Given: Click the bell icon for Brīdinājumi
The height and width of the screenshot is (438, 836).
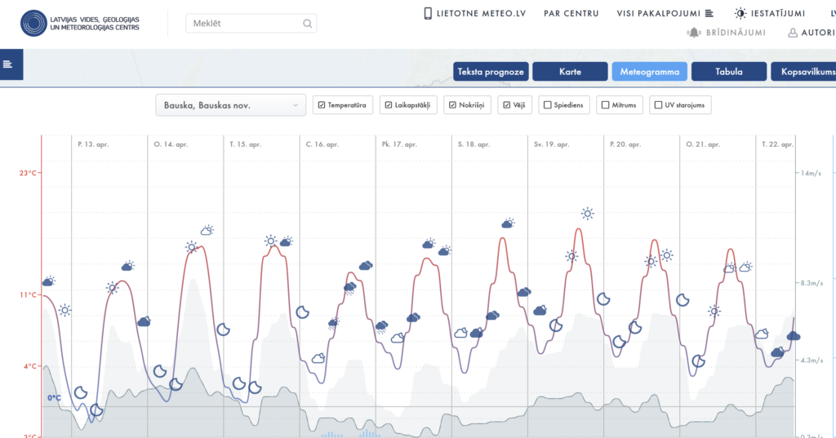Looking at the screenshot, I should tap(694, 33).
